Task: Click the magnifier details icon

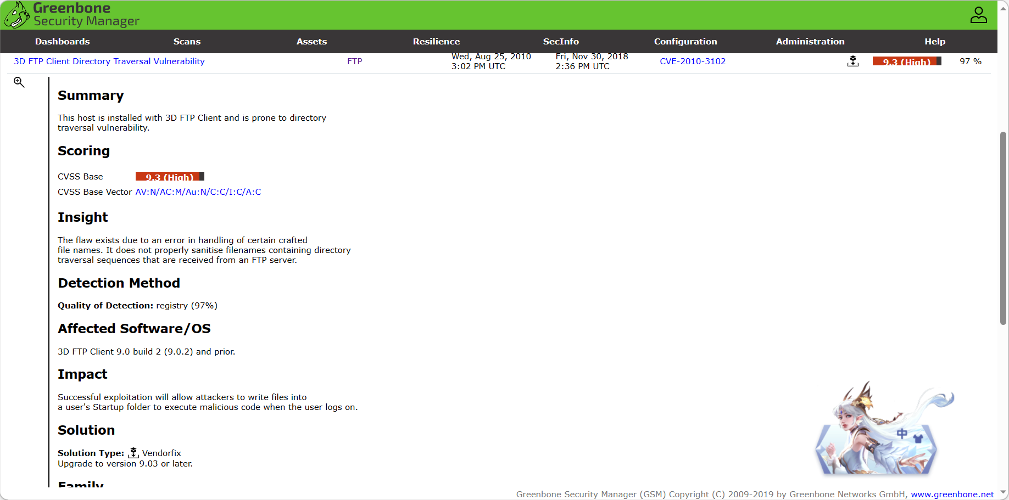Action: pyautogui.click(x=19, y=82)
